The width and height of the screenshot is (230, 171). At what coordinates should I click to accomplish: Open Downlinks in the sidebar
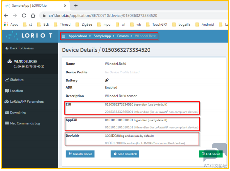(16, 113)
